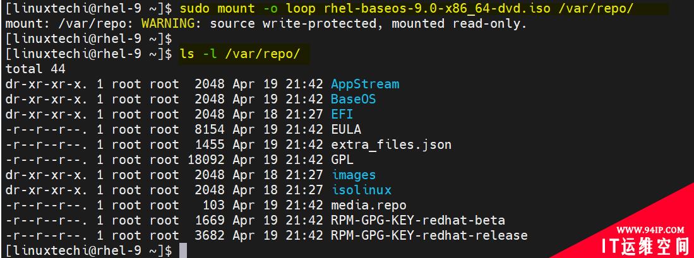The image size is (694, 258).
Task: Click the highlighted ls -l /var/repo/ command
Action: 241,54
